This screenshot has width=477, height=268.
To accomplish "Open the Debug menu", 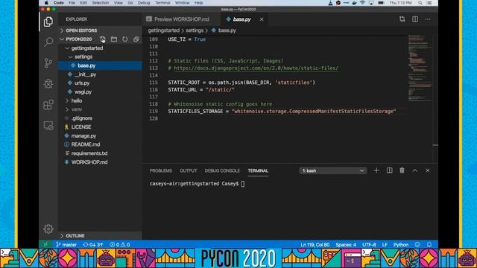I will click(144, 3).
